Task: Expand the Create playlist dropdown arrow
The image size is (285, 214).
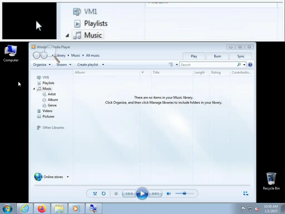Action: pos(103,65)
